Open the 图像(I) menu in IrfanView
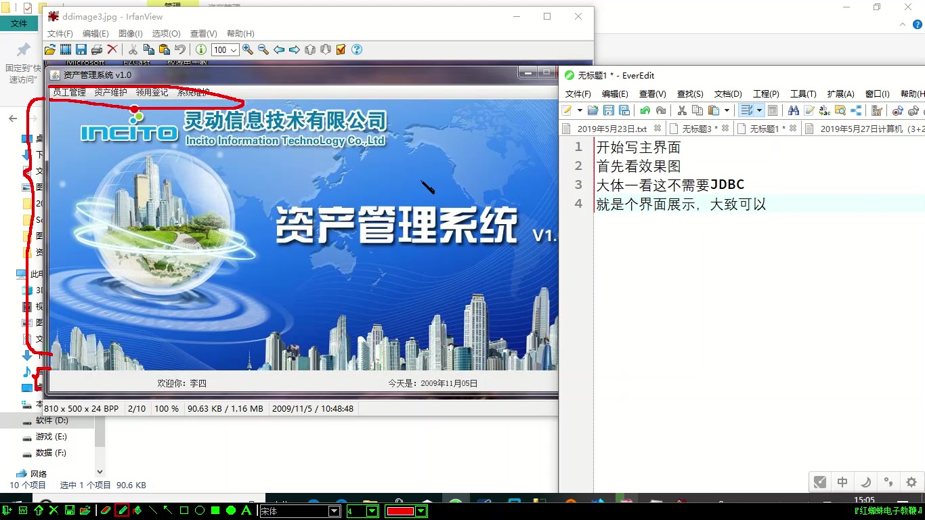This screenshot has height=520, width=925. (131, 32)
